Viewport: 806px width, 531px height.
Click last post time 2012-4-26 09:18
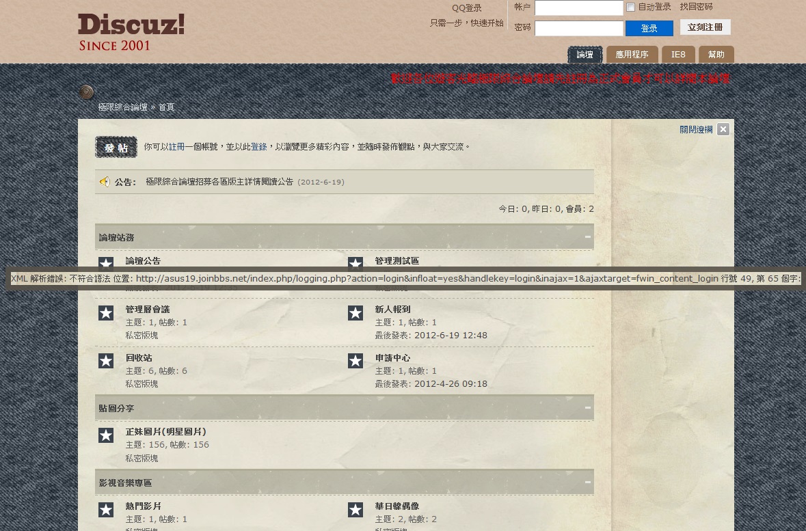pyautogui.click(x=451, y=383)
